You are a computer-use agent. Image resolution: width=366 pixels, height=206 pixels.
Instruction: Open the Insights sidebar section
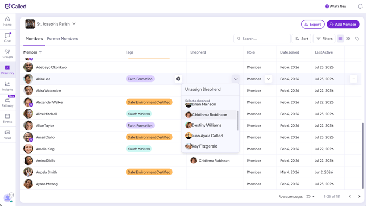coord(8,86)
